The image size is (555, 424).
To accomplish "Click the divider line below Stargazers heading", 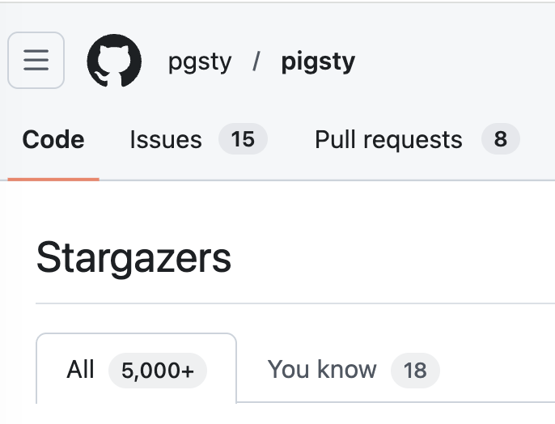I will tap(295, 303).
